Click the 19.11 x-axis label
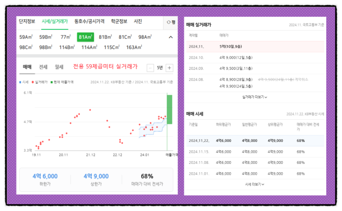This screenshot has width=342, height=211. pyautogui.click(x=36, y=155)
